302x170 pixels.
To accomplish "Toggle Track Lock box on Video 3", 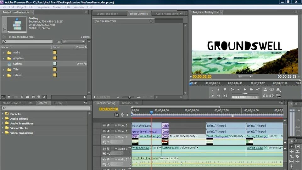I will tap(112, 125).
